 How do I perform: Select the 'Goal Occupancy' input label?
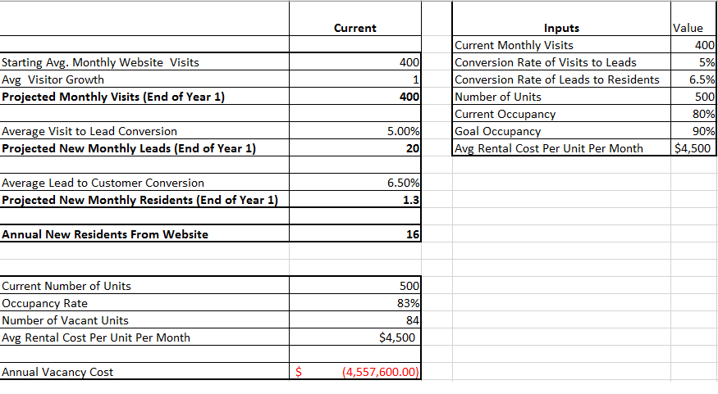[x=498, y=131]
